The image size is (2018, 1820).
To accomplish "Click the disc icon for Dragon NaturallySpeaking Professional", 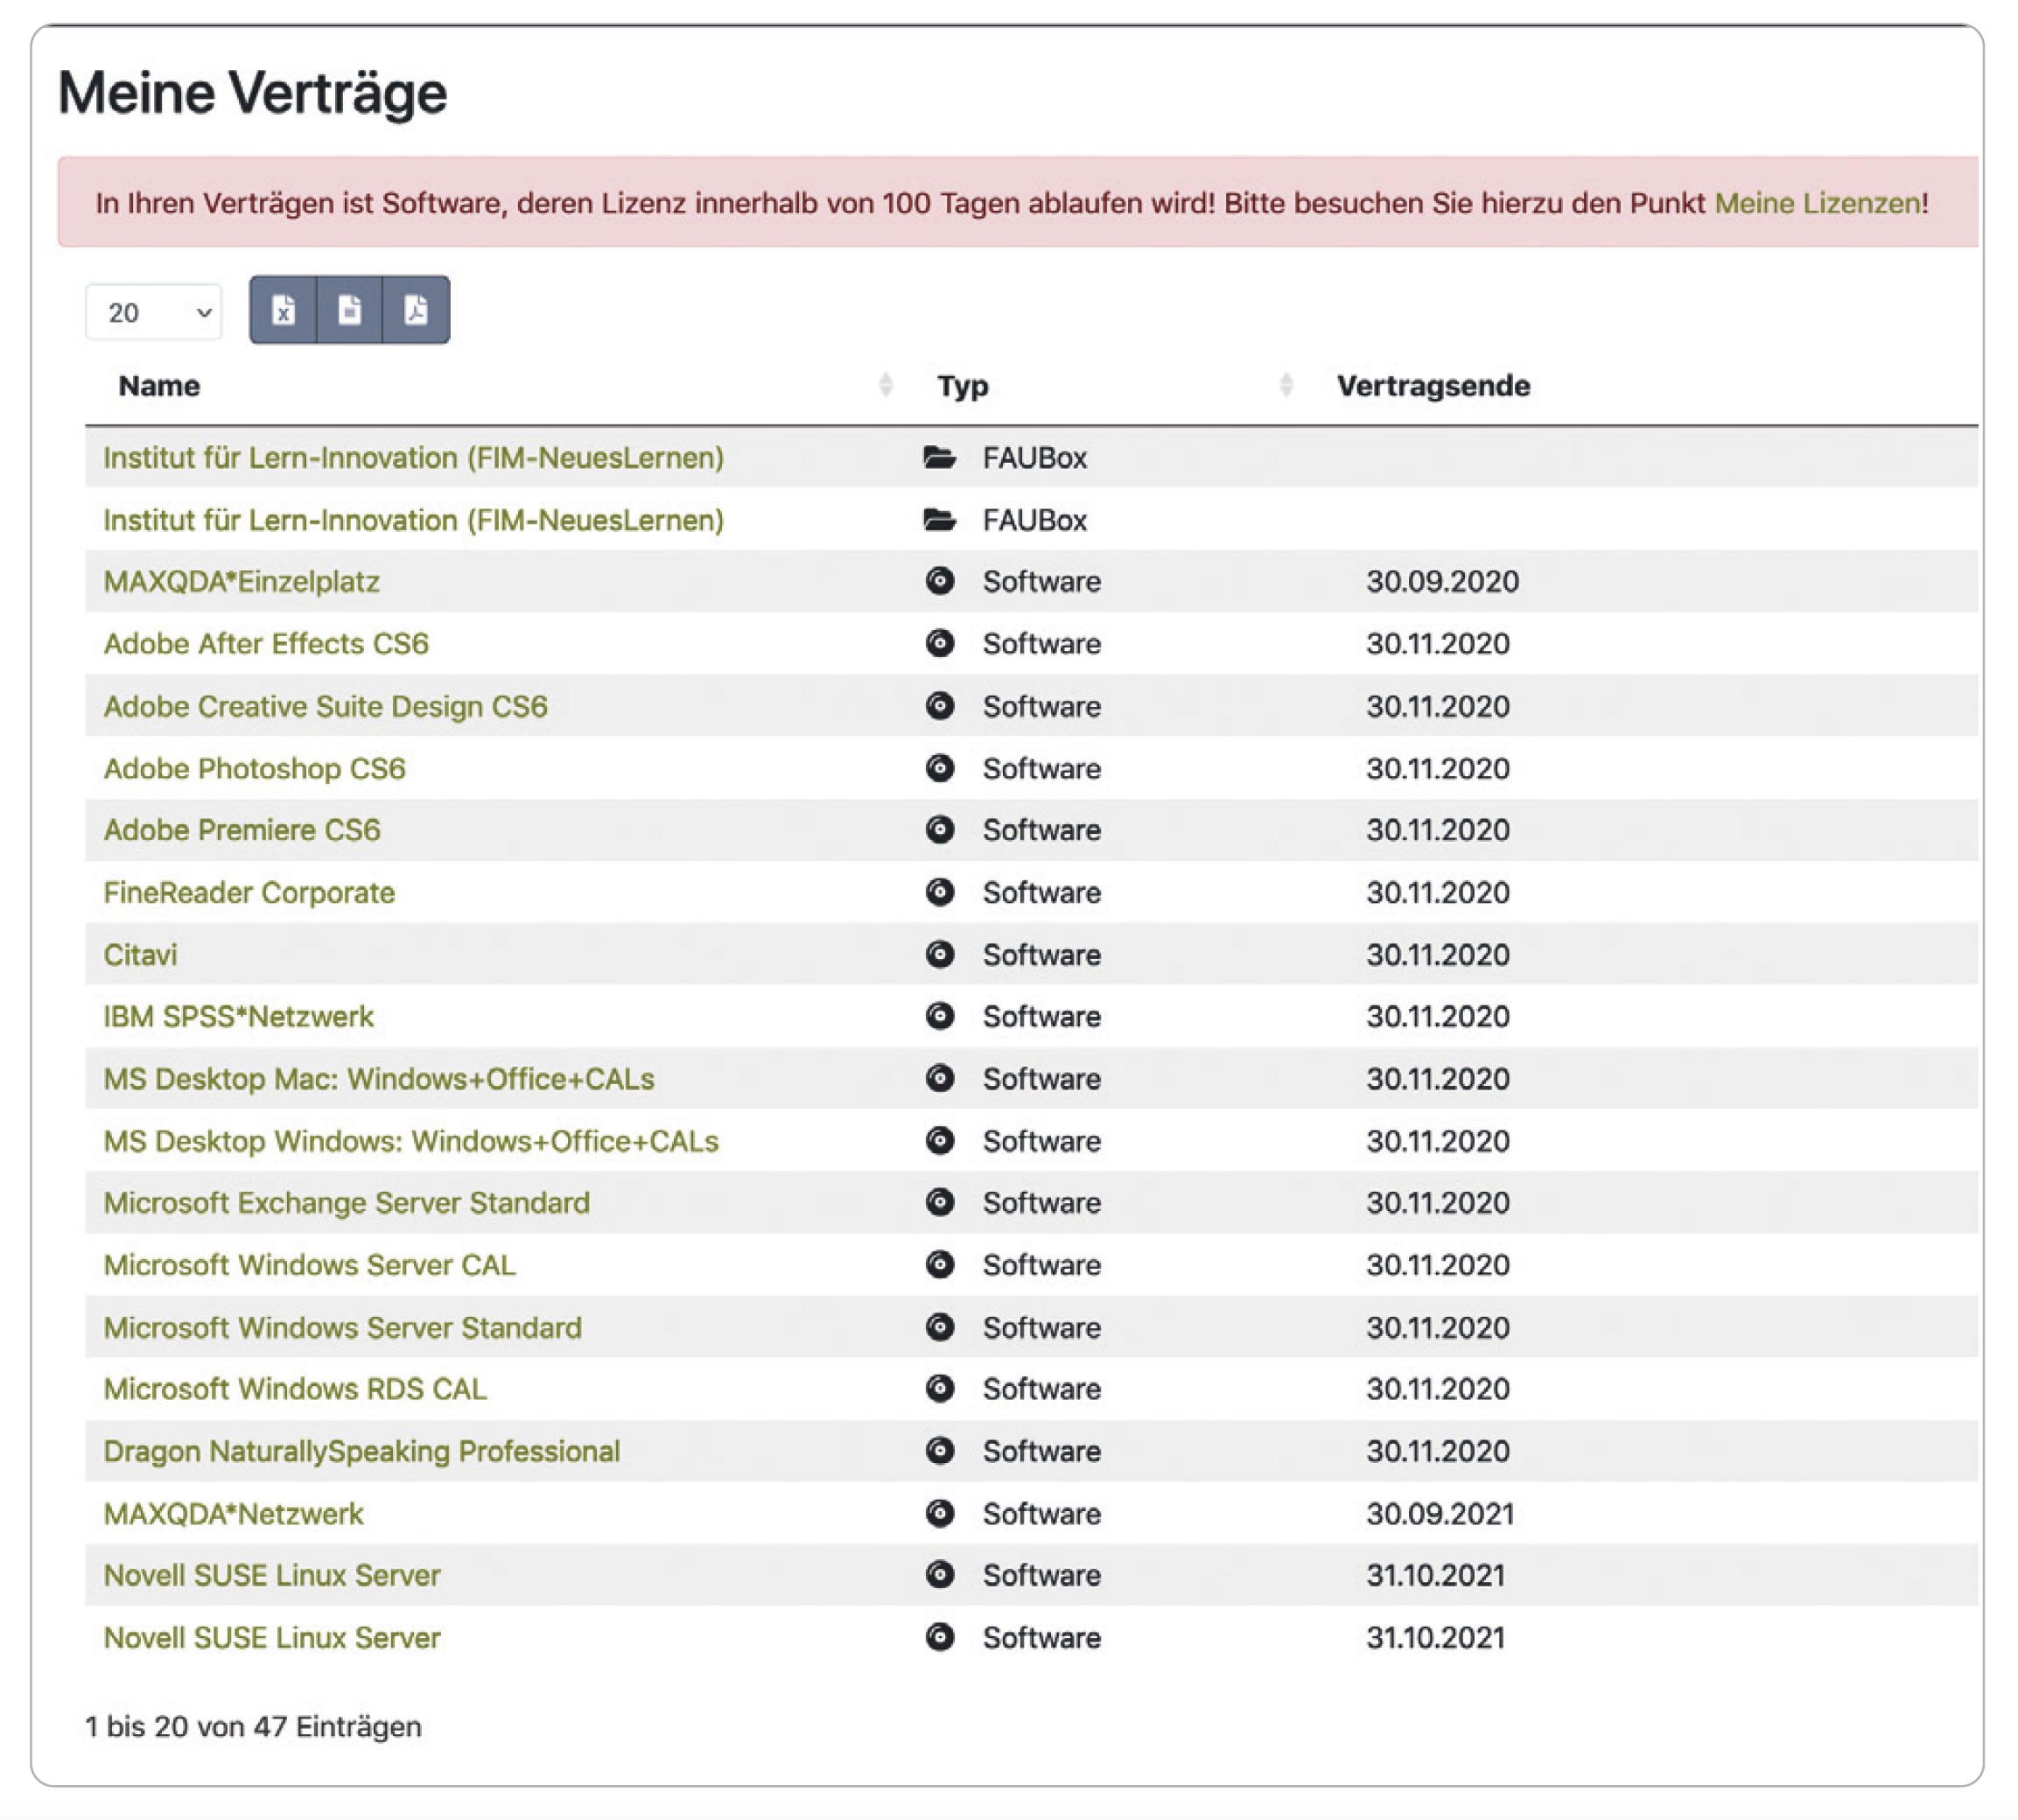I will (x=939, y=1451).
